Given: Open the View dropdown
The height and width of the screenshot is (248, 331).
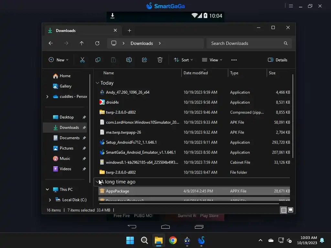Looking at the screenshot, I should click(212, 60).
